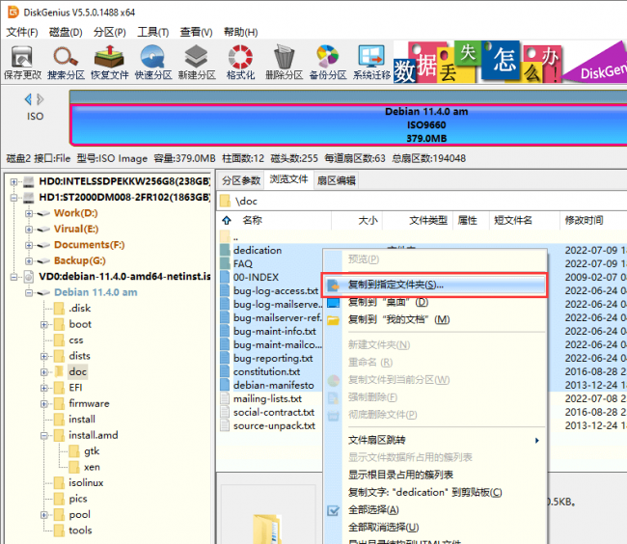Switch to the Browse Files (浏览文件) tab
The width and height of the screenshot is (627, 544).
pyautogui.click(x=288, y=179)
